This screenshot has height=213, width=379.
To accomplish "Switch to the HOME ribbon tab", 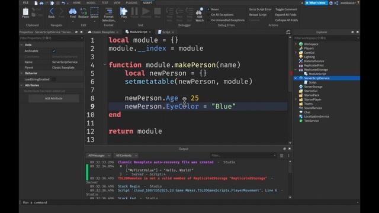I will 76,2.
